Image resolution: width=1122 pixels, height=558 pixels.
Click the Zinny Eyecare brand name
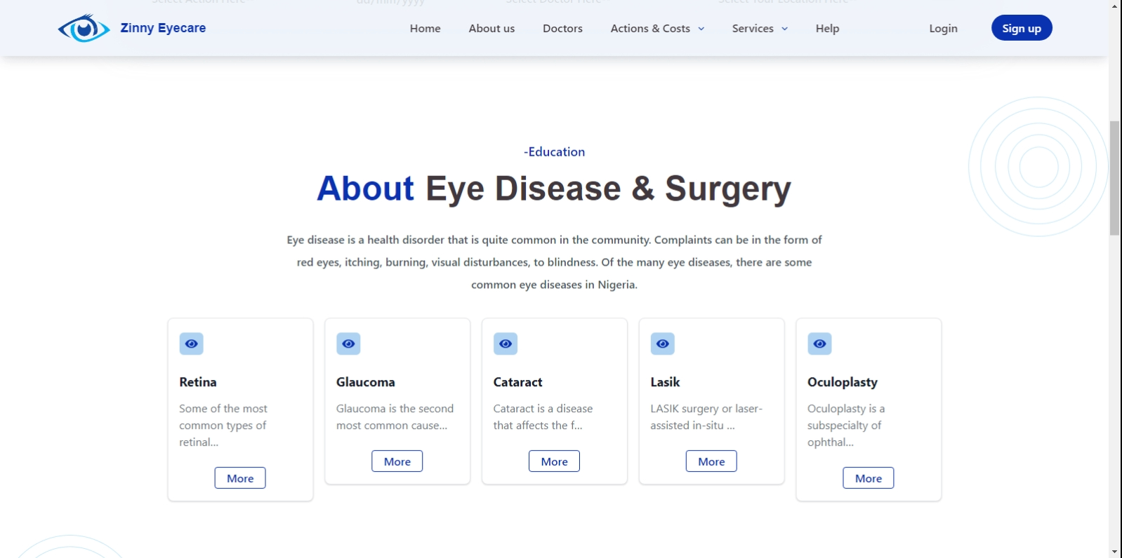[163, 28]
